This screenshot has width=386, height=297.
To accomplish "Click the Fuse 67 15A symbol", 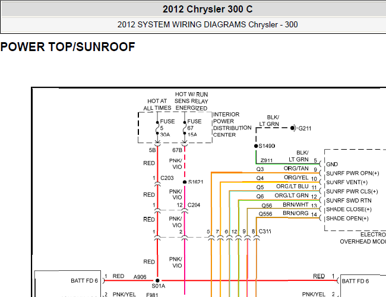I will 185,128.
